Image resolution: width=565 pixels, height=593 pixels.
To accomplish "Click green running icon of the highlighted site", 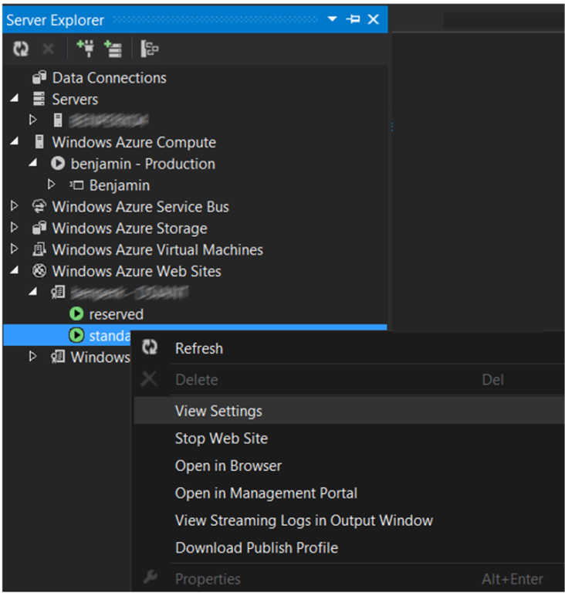I will pos(76,335).
